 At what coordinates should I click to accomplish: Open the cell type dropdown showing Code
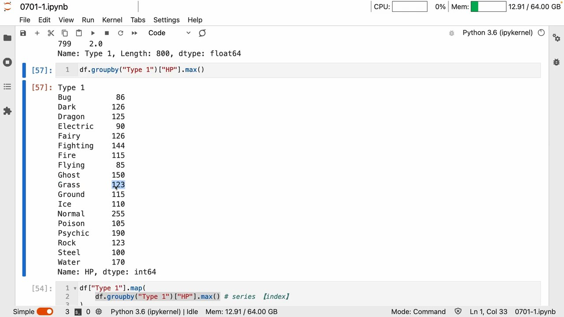click(169, 33)
